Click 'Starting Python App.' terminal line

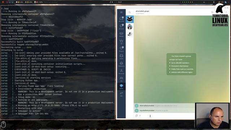click(x=26, y=81)
